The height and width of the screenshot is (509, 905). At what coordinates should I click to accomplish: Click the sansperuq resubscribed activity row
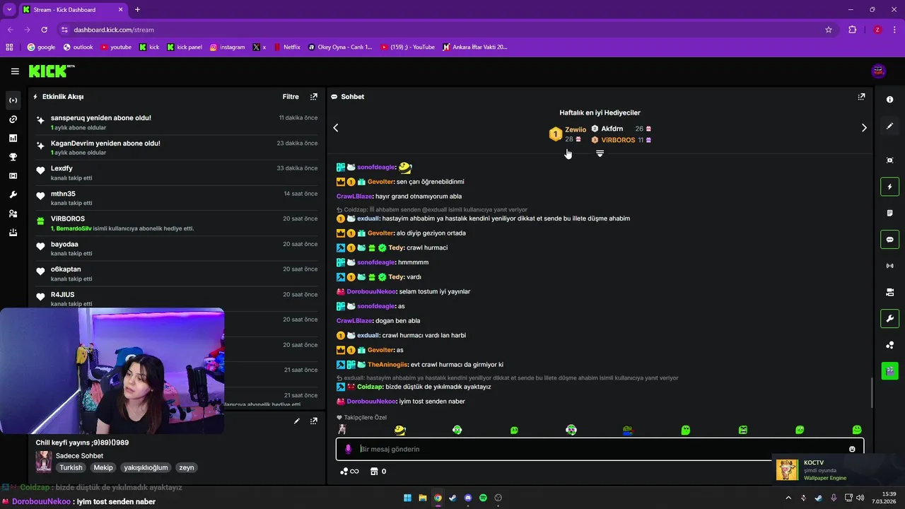[x=177, y=122]
